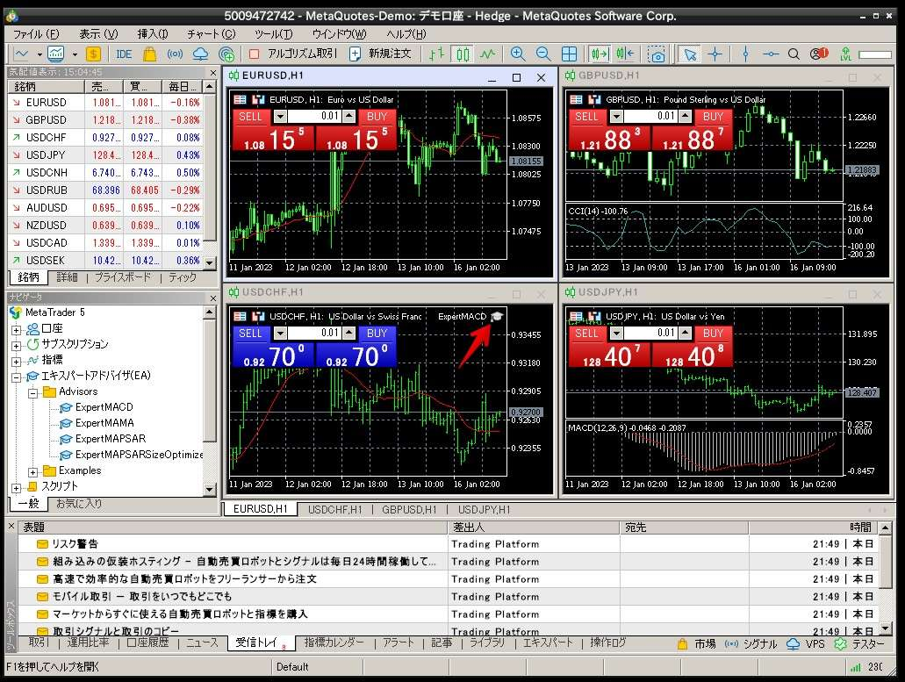Click the LVL price level icon

tap(846, 54)
